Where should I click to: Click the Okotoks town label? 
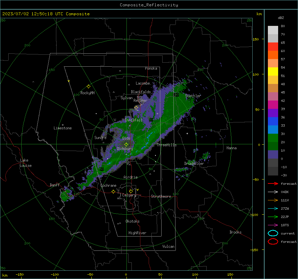click(132, 221)
